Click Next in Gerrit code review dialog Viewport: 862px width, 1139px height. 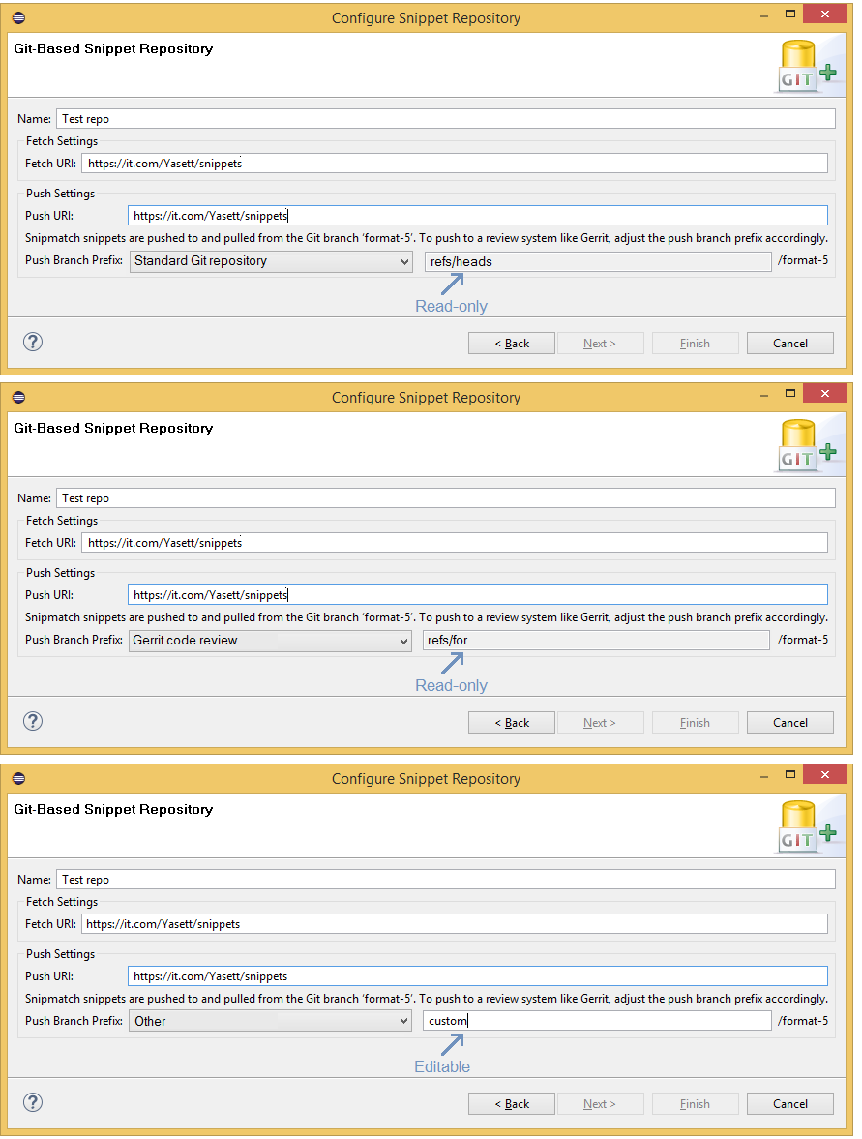600,722
